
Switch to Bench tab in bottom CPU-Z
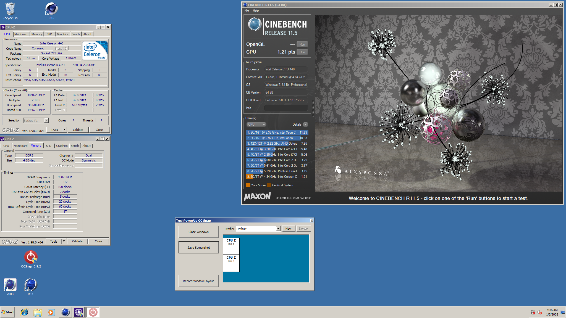coord(75,146)
